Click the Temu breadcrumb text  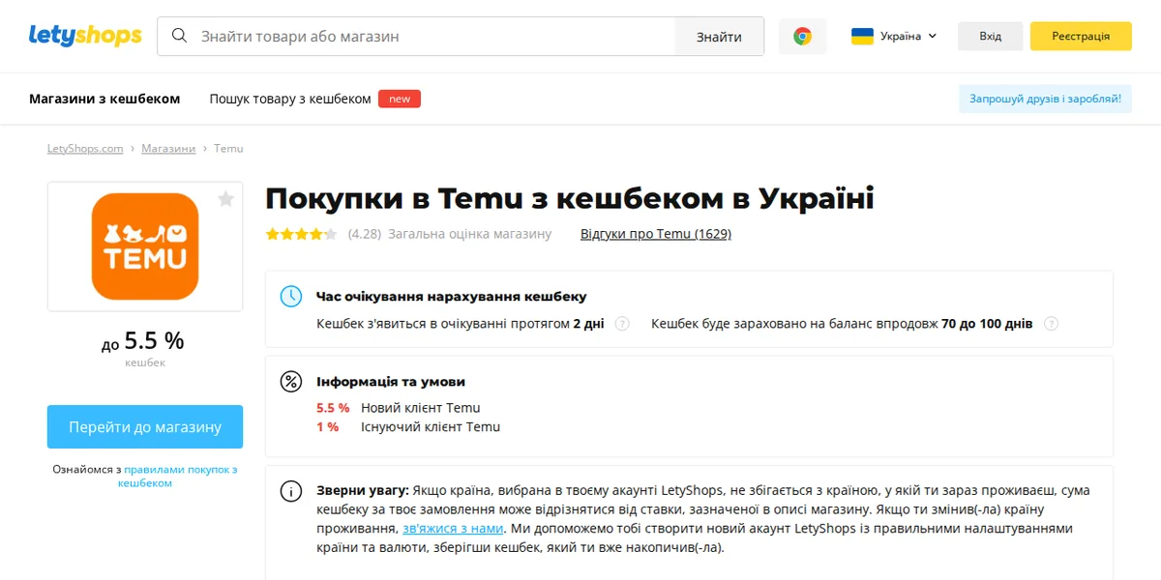pos(228,148)
